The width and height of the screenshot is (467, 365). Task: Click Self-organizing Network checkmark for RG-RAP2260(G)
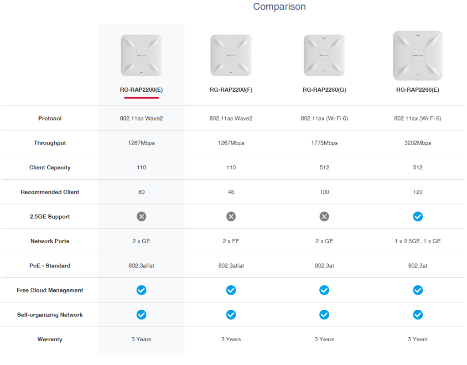tap(324, 315)
